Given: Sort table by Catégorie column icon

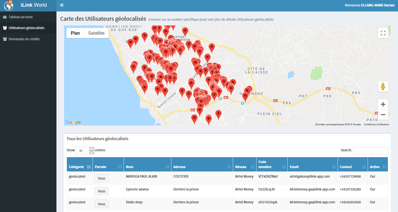Looking at the screenshot, I should click(89, 167).
